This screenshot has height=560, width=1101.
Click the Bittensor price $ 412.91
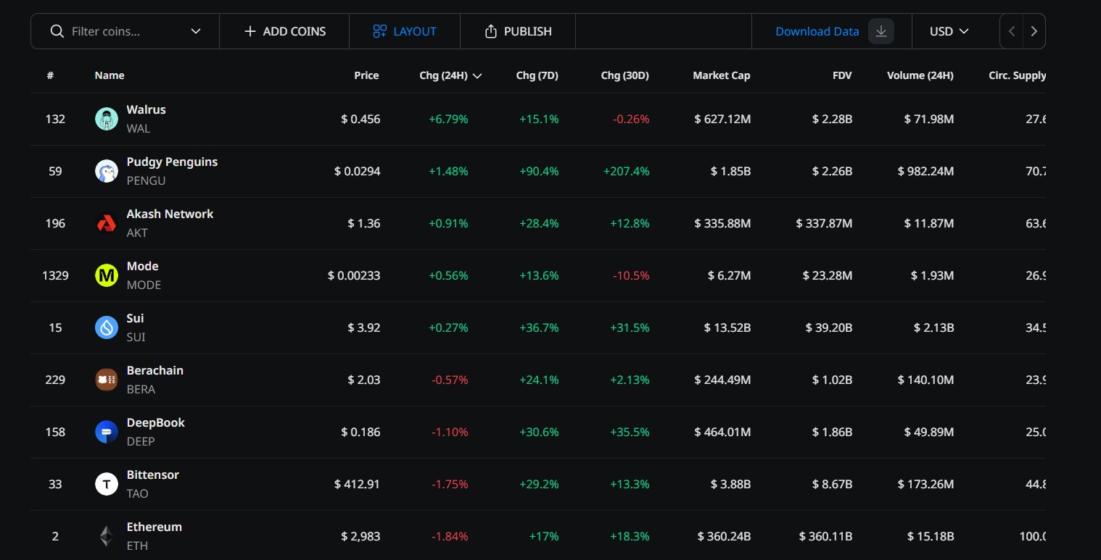357,484
